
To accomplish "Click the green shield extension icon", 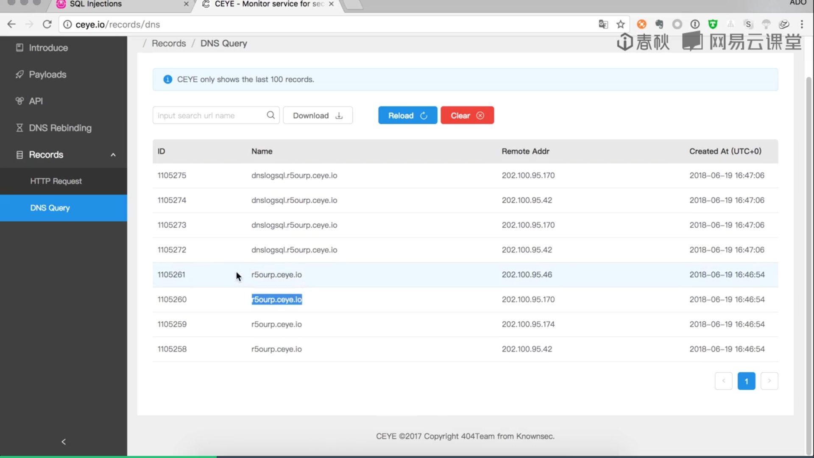I will 713,25.
